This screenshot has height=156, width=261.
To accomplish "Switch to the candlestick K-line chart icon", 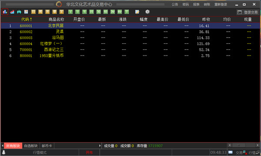I will point(19,12).
